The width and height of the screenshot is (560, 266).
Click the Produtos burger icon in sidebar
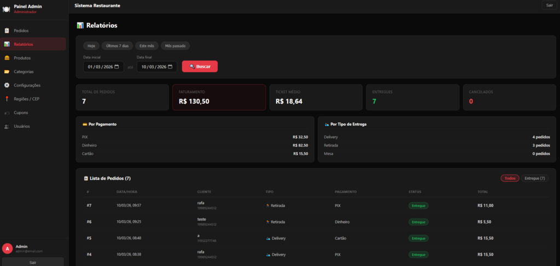point(7,58)
